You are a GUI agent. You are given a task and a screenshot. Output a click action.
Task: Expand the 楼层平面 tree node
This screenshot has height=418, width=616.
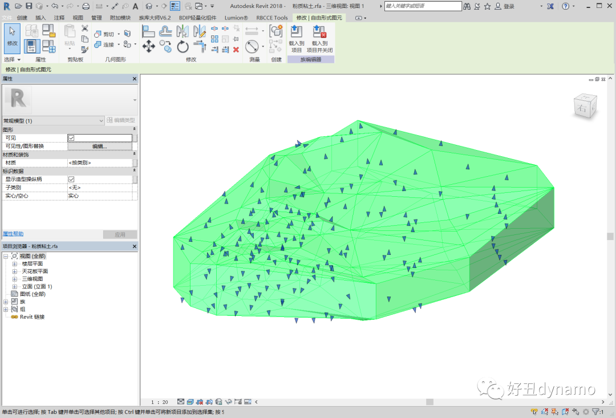(x=15, y=264)
